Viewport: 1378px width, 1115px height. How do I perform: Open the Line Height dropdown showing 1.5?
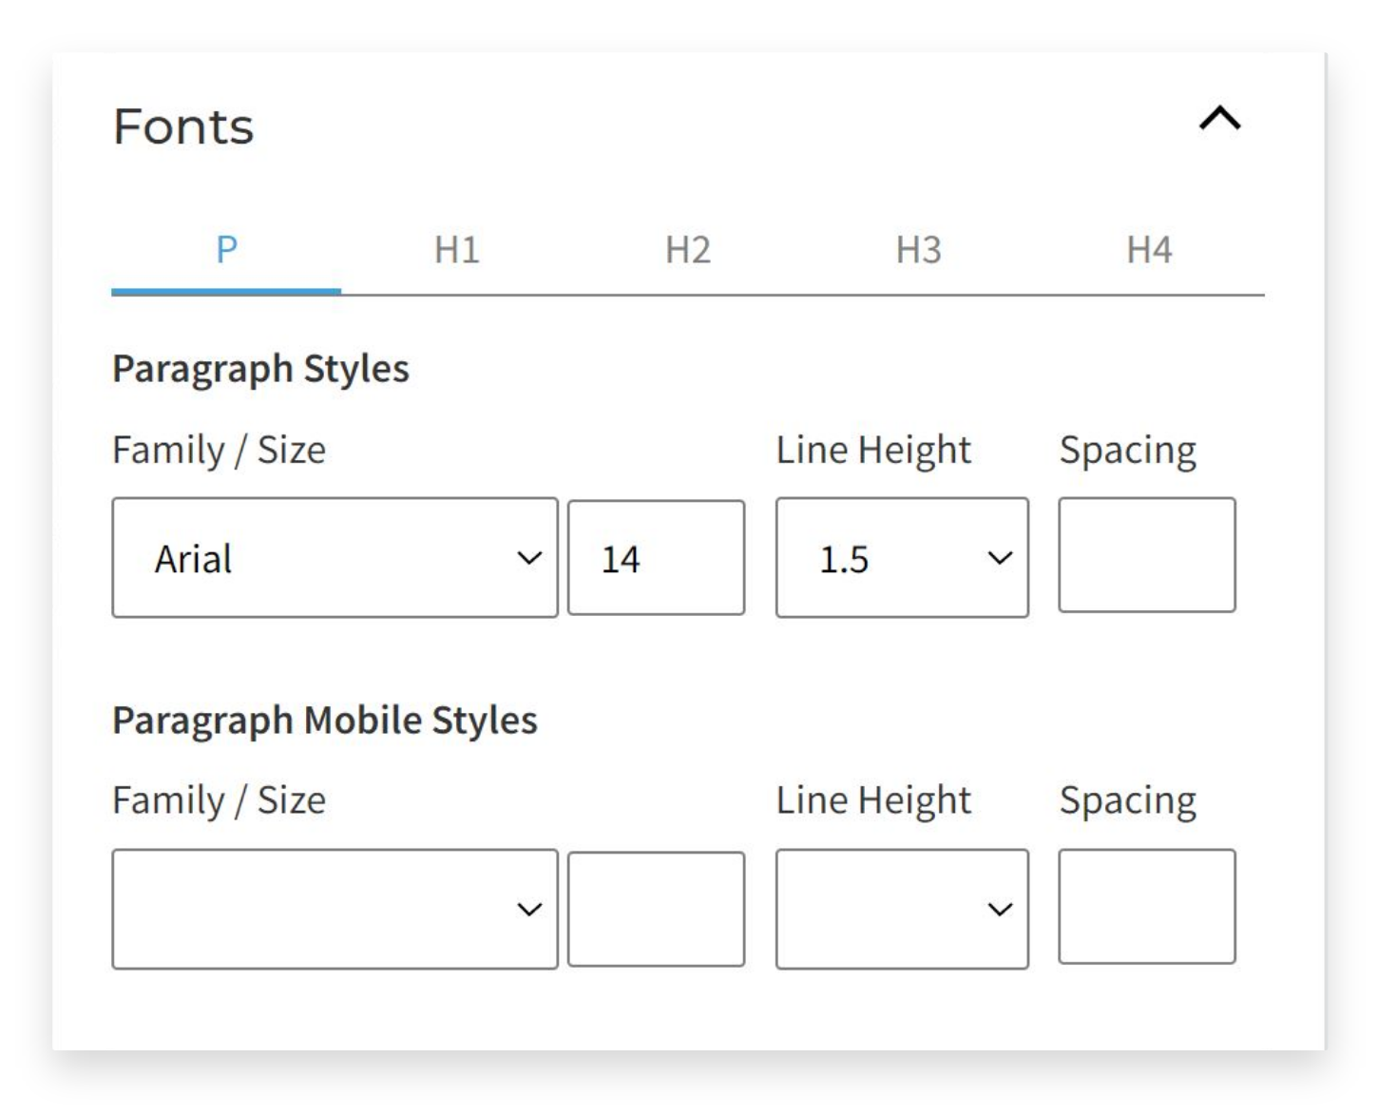901,557
